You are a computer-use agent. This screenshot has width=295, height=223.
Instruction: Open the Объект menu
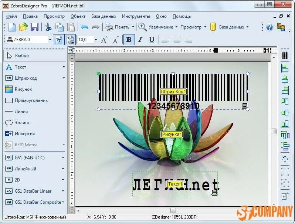(78, 16)
